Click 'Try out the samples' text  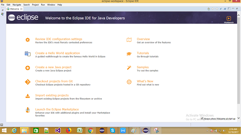tap(147, 70)
